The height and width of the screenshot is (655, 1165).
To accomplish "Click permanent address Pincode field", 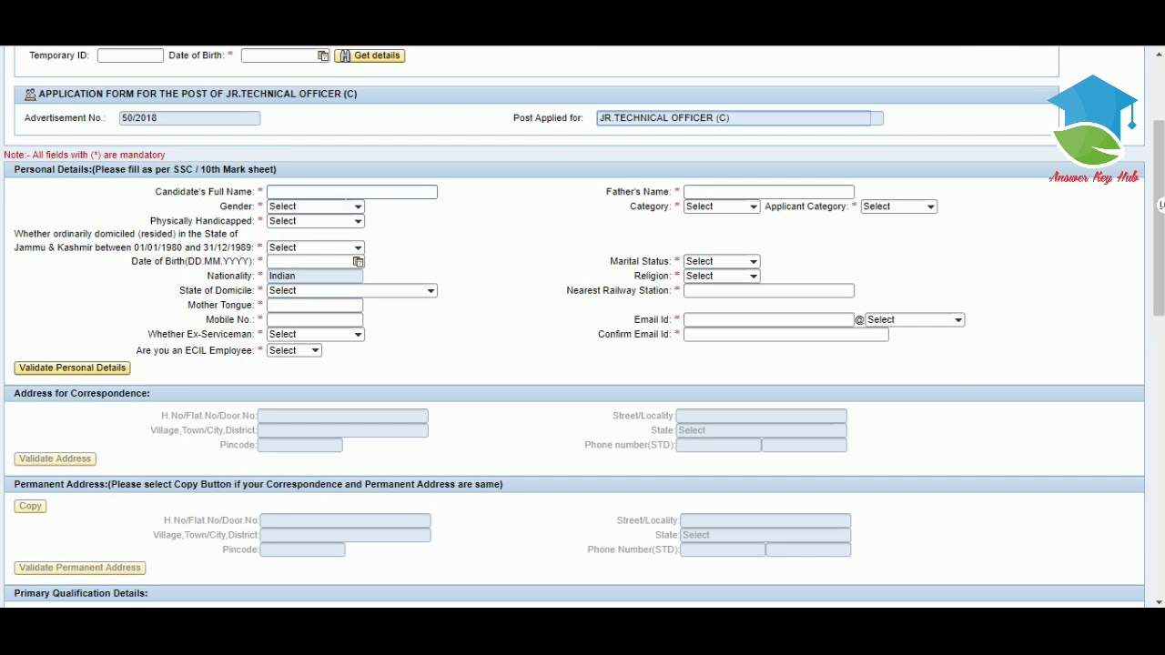I will pos(302,550).
